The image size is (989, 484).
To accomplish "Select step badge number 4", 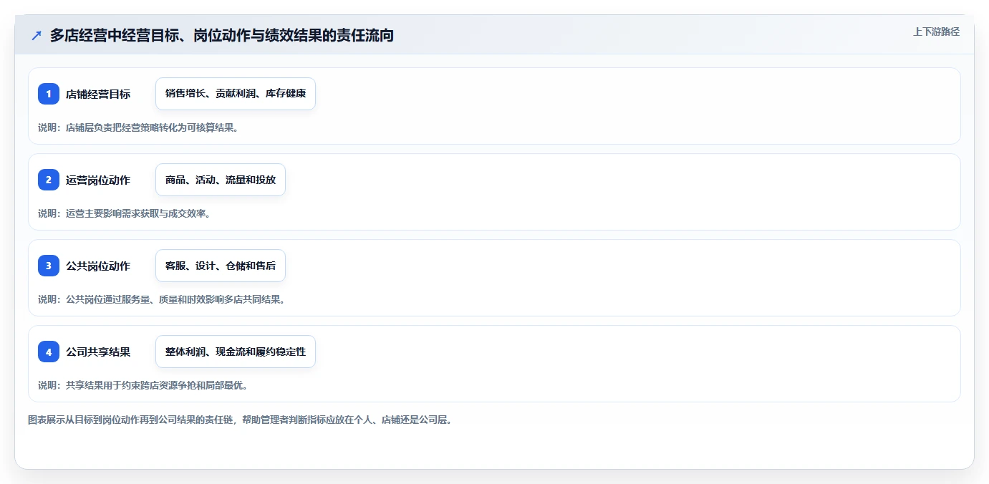I will (x=49, y=352).
